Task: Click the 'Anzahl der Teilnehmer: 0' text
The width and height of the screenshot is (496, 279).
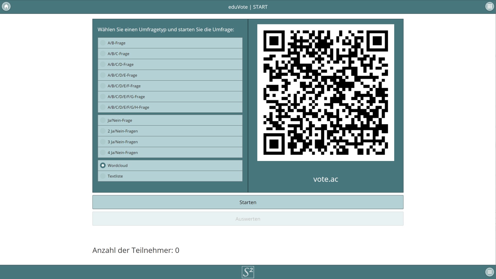Action: click(x=136, y=250)
